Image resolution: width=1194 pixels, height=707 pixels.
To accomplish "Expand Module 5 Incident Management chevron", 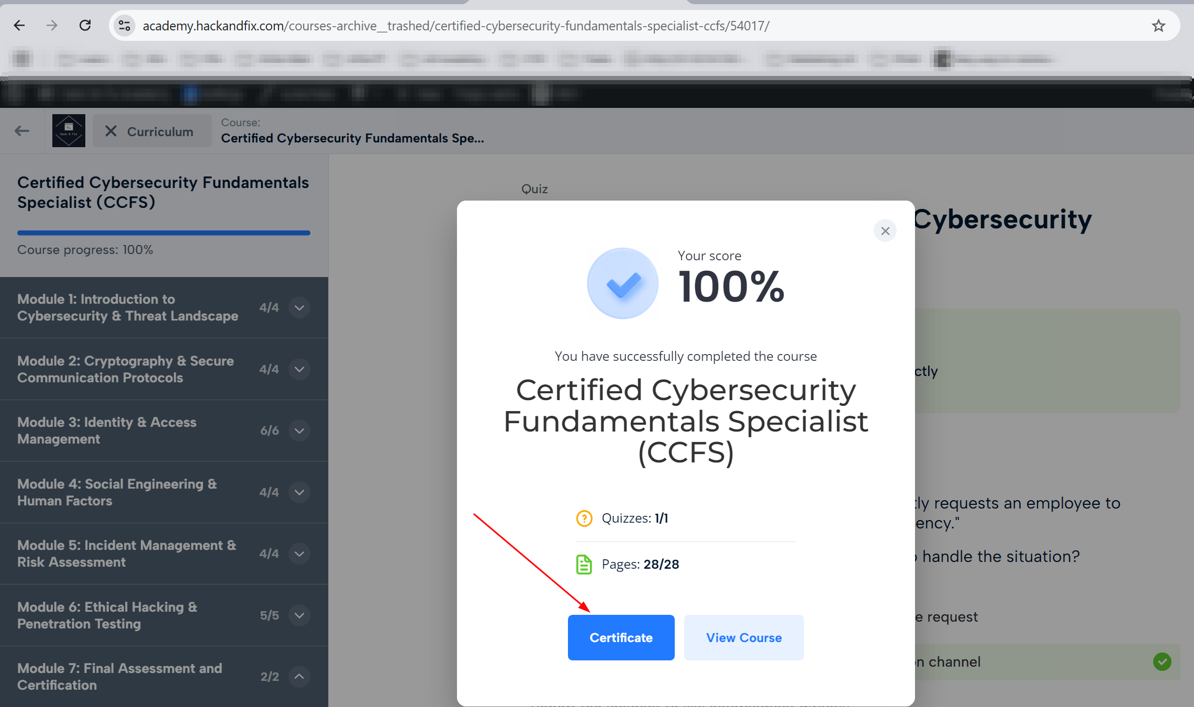I will pos(299,554).
